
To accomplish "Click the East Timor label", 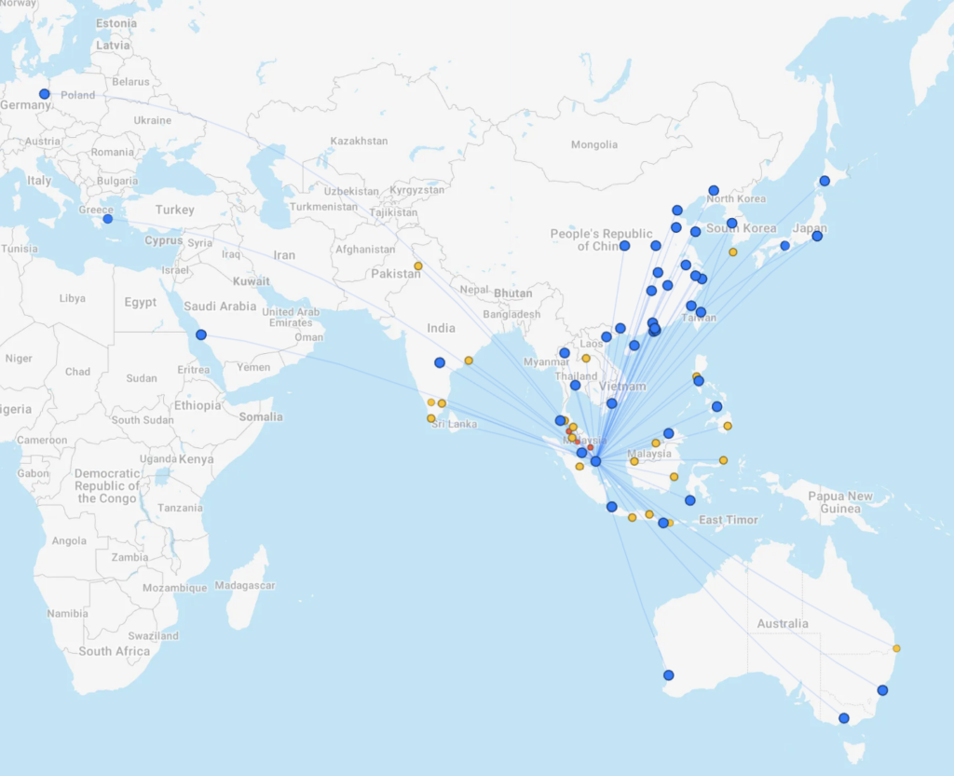I will [x=729, y=520].
